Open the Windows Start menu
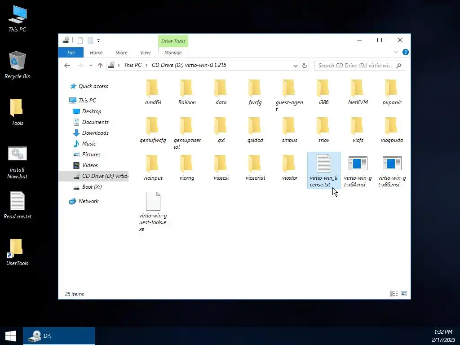The width and height of the screenshot is (460, 345). [11, 336]
